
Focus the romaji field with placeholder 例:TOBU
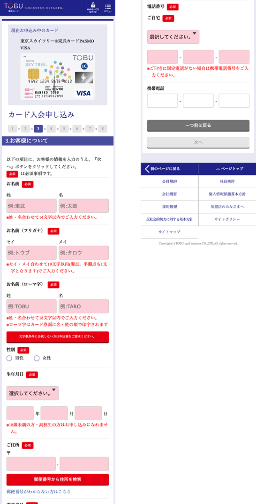(x=31, y=306)
